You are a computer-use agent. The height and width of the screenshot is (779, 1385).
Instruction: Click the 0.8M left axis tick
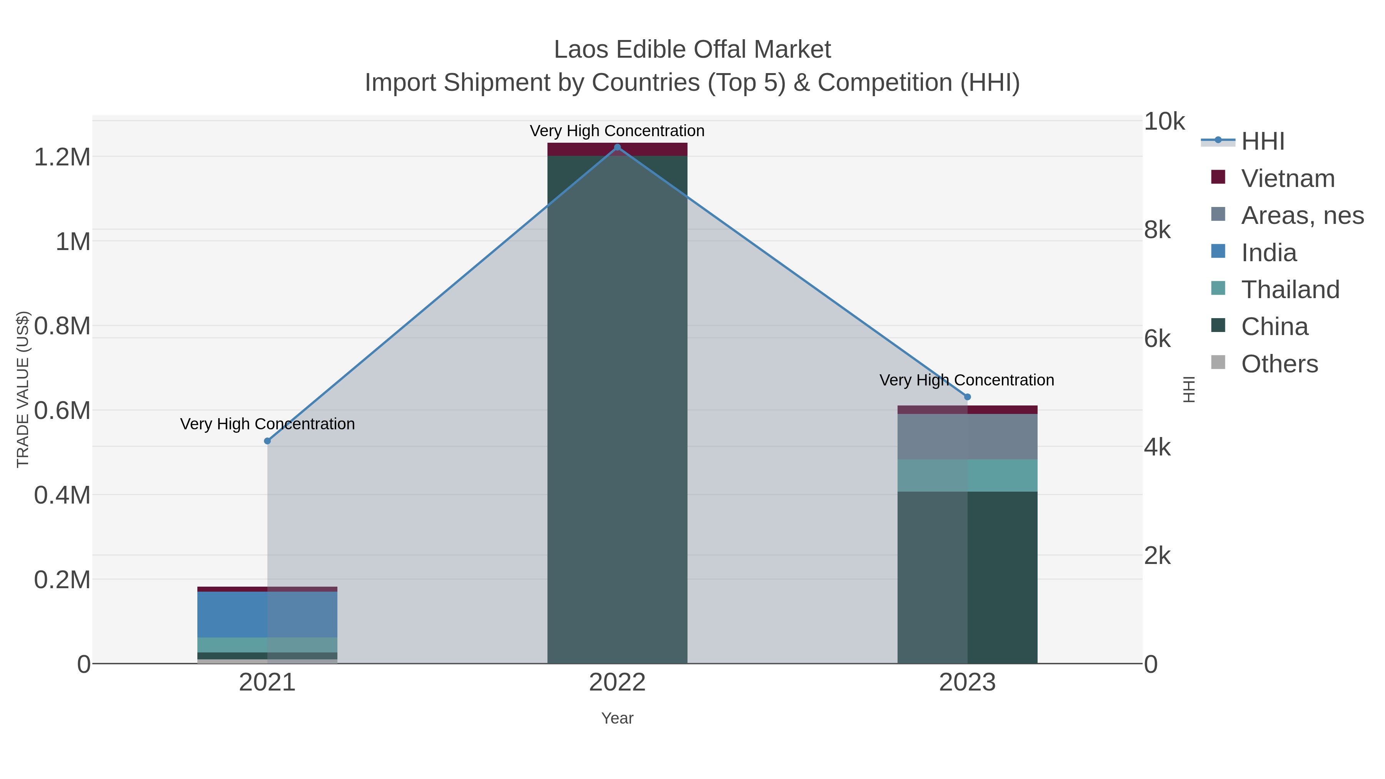[x=62, y=326]
